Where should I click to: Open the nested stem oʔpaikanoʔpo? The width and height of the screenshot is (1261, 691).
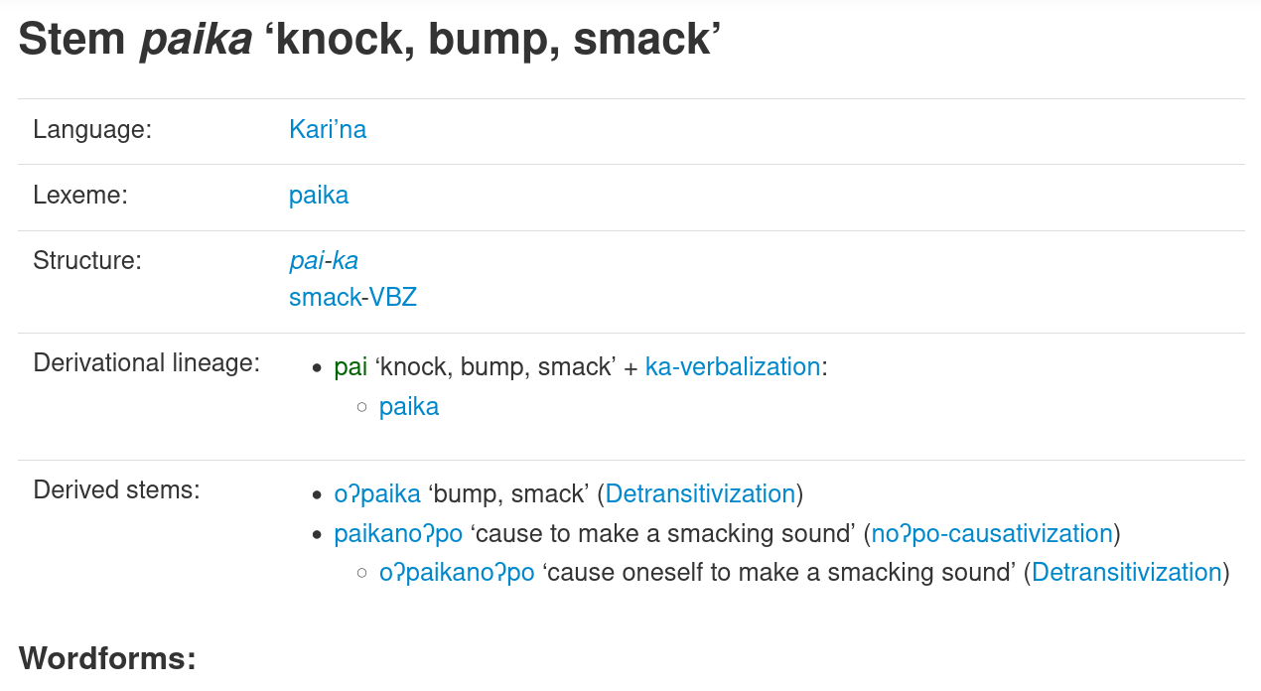[x=457, y=573]
